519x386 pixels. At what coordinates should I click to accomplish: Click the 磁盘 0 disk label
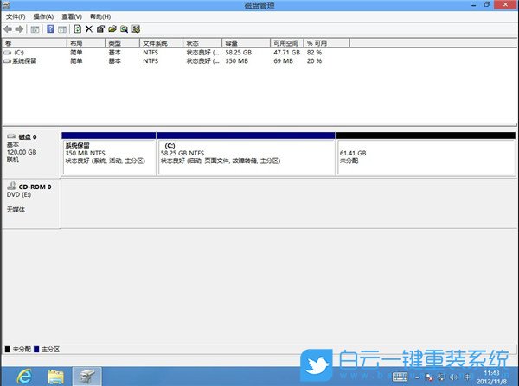coord(29,137)
